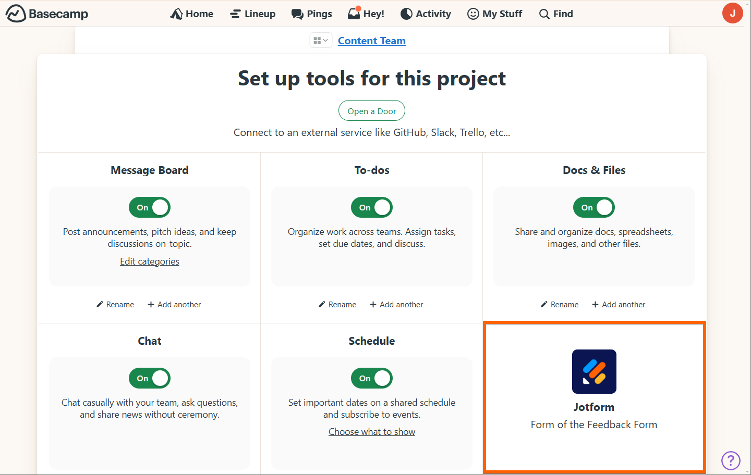Viewport: 751px width, 475px height.
Task: Go to Home in navigation
Action: pyautogui.click(x=192, y=14)
